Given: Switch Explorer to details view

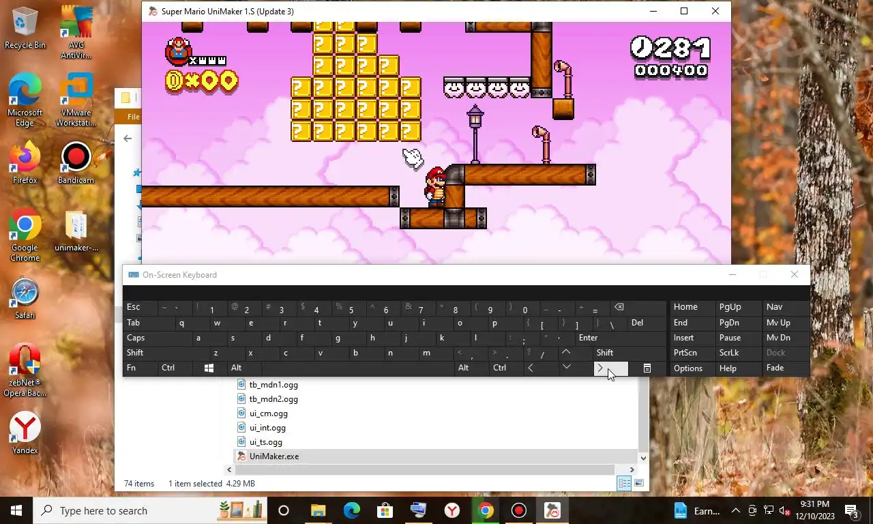Looking at the screenshot, I should click(x=624, y=483).
